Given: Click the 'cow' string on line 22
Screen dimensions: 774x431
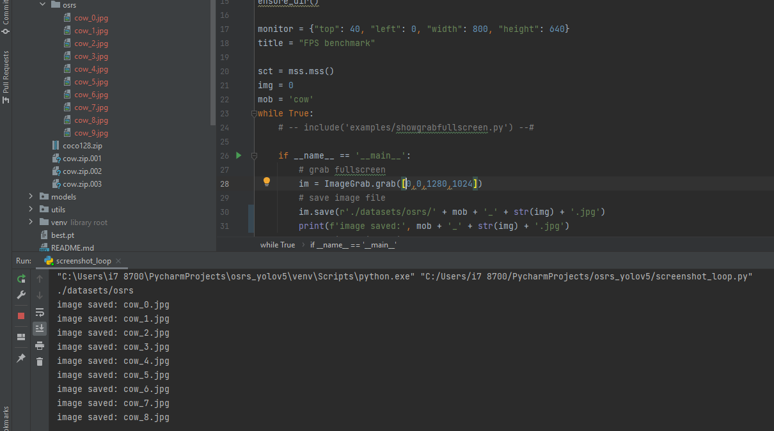Looking at the screenshot, I should [x=301, y=100].
